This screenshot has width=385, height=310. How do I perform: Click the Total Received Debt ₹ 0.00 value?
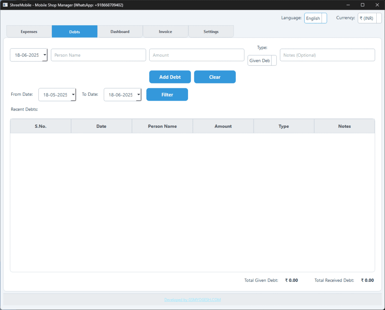(367, 280)
